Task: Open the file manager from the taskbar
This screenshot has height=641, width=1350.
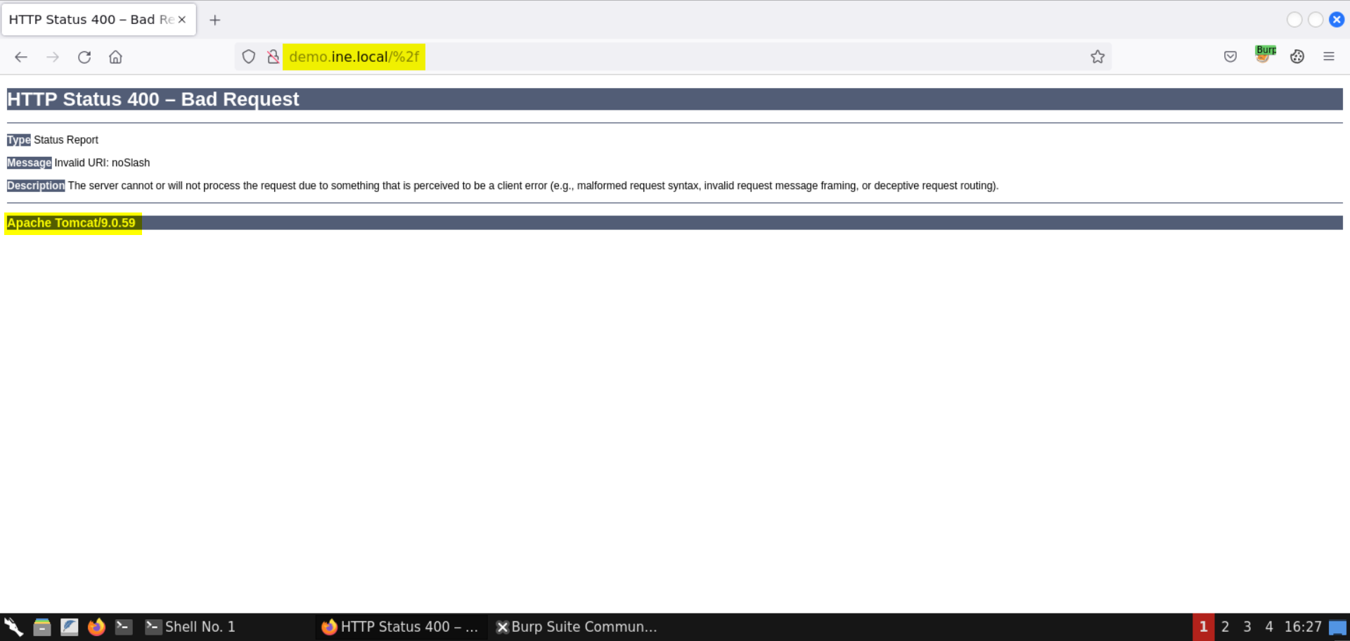Action: pyautogui.click(x=42, y=626)
